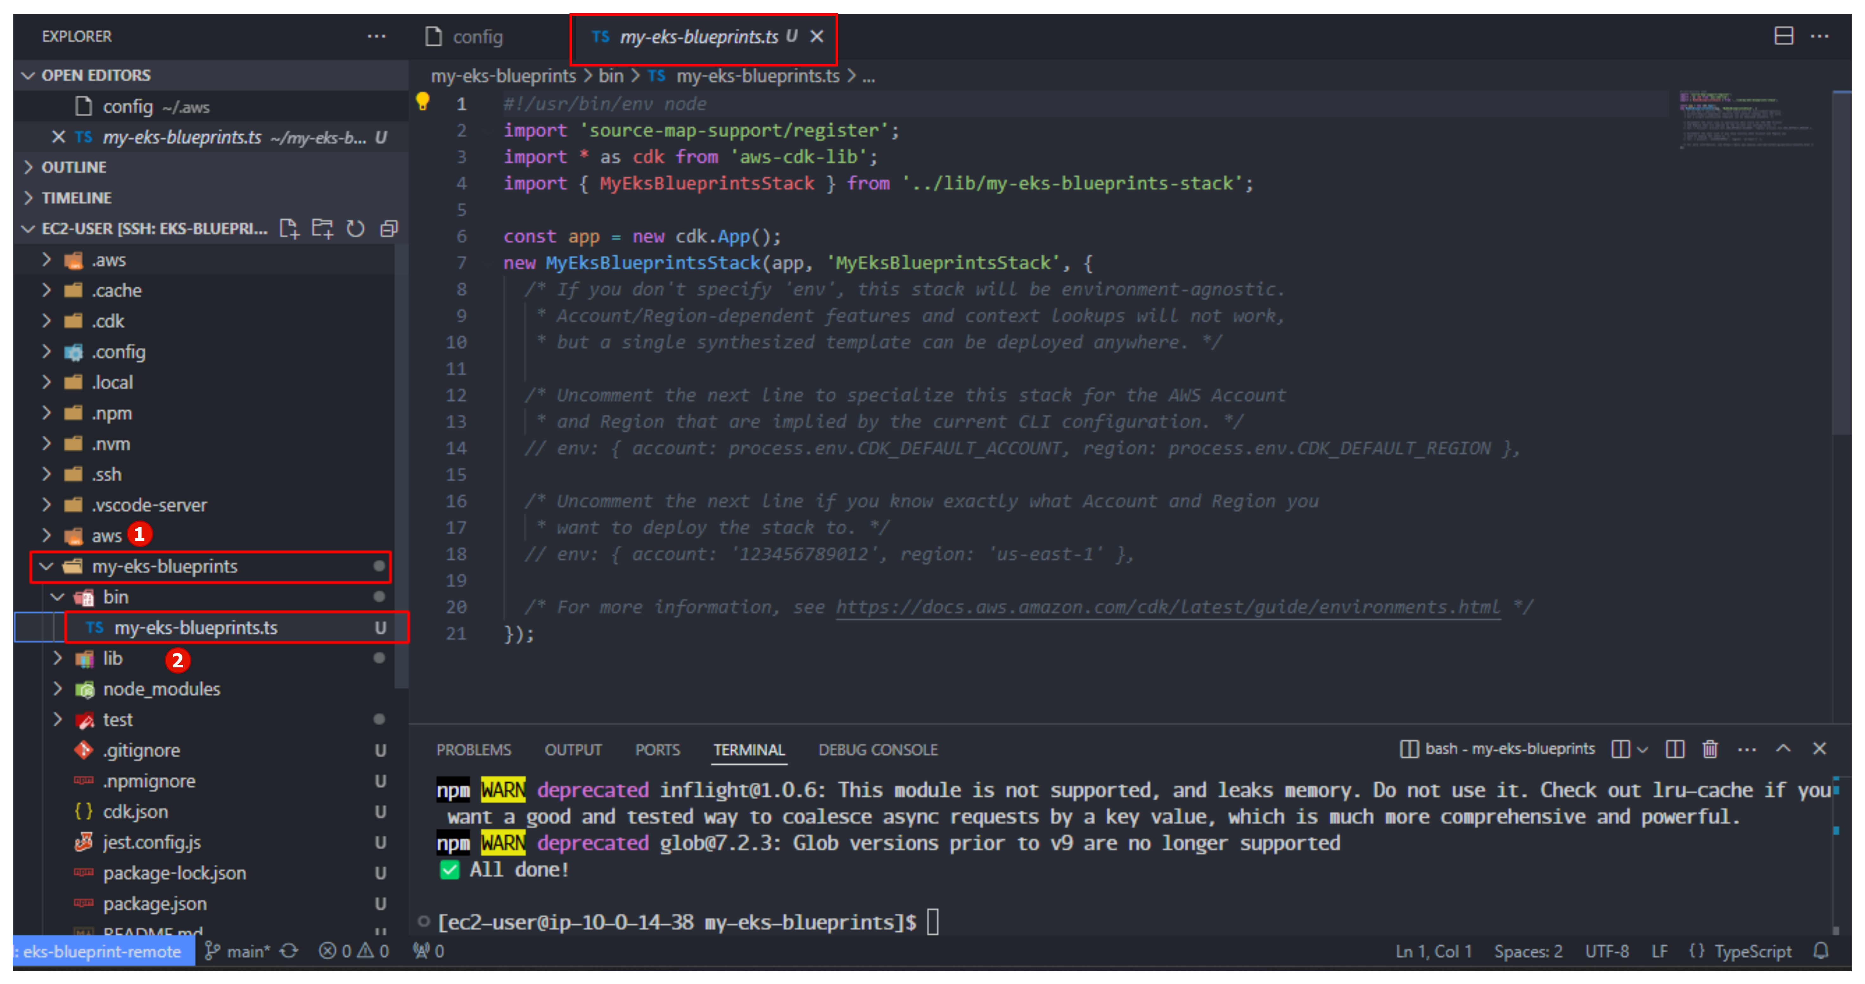Split the editor layout icon
The image size is (1865, 984).
1783,36
